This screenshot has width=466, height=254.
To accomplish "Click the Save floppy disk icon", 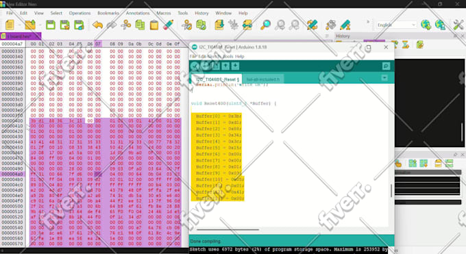I will 51,25.
